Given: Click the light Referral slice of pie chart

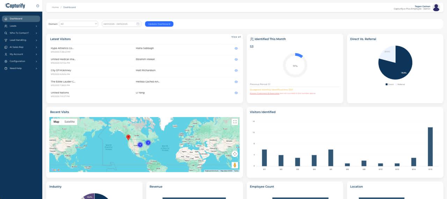Looking at the screenshot, I should 388,55.
